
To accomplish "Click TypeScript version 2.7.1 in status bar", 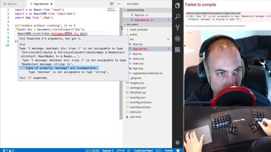I will pos(159,150).
